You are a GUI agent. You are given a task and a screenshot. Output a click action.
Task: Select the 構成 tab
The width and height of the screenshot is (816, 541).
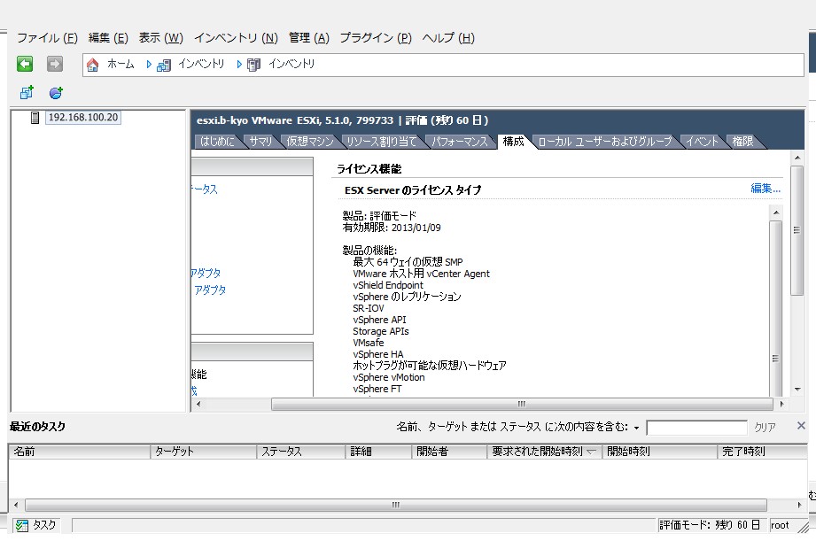coord(513,142)
